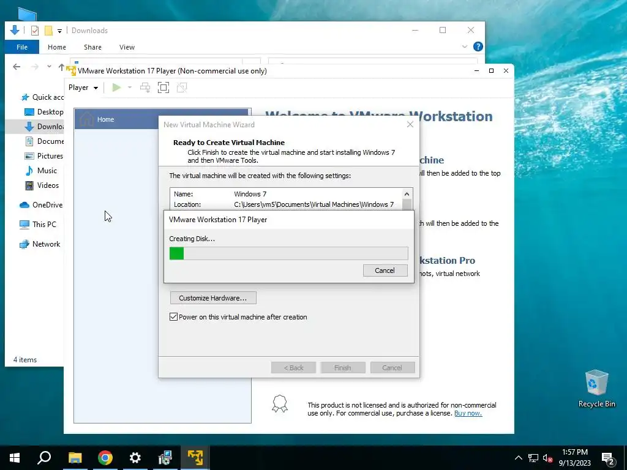Viewport: 627px width, 470px height.
Task: Select Documents in Explorer sidebar
Action: point(44,141)
